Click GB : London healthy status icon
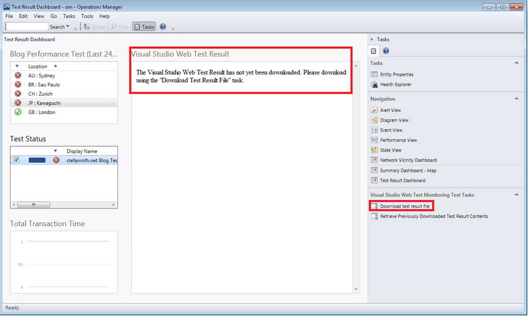Screen dimensions: 528x316 18,112
